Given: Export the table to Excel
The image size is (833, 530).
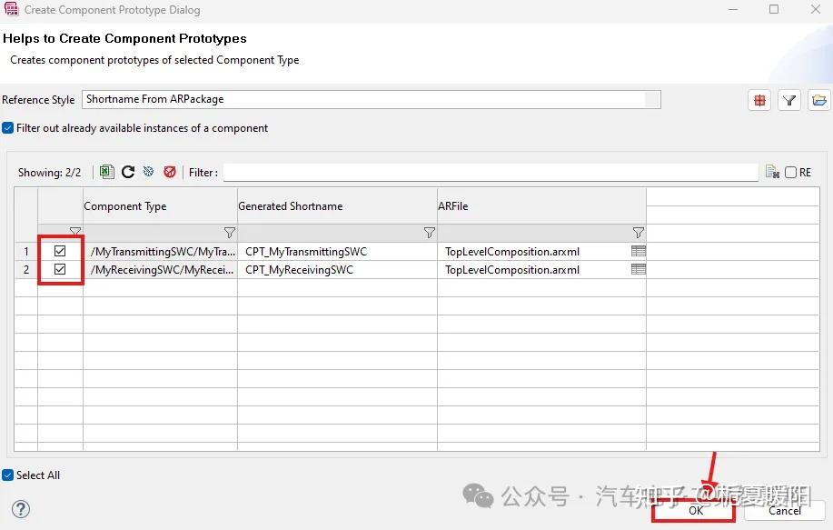Looking at the screenshot, I should (x=106, y=172).
